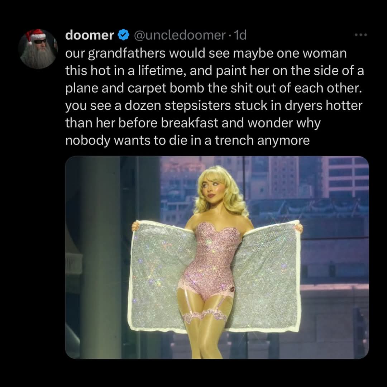The width and height of the screenshot is (387, 387).
Task: Click the 'you see a dozen stepsisters' line
Action: [214, 105]
